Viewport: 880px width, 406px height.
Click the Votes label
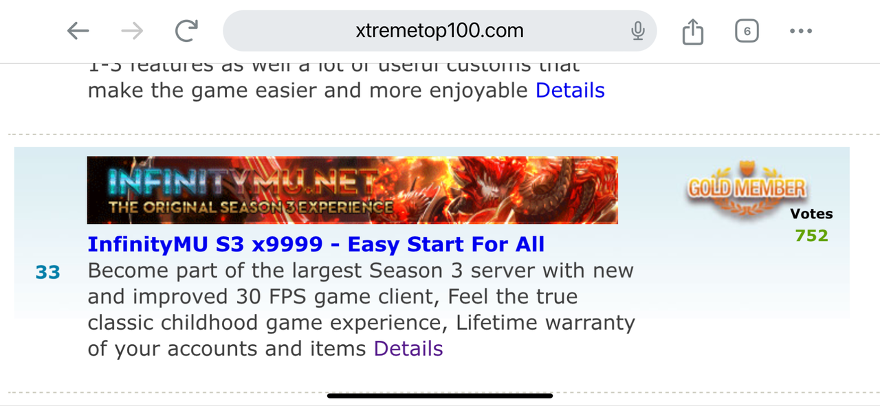click(x=811, y=214)
